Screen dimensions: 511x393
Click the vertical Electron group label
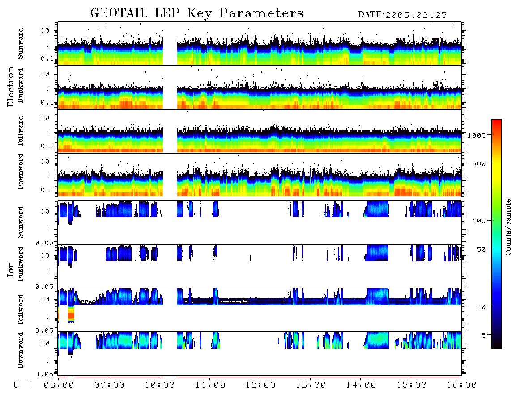click(x=10, y=87)
